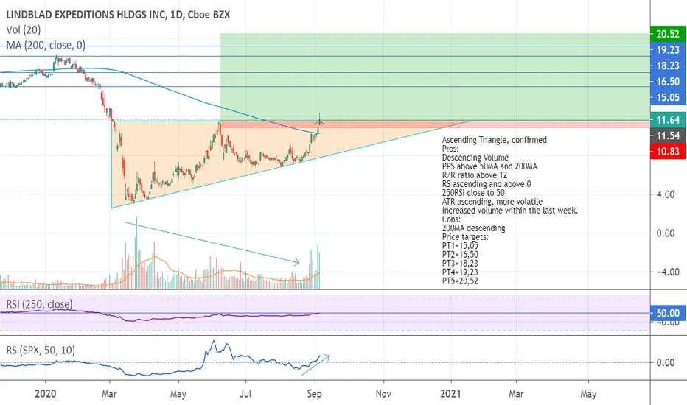
Task: Click the 'PT5=20,52' price target text
Action: pos(460,281)
